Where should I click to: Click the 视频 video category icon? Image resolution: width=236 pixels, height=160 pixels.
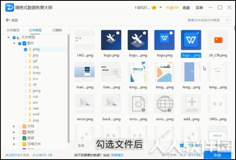pos(24,132)
